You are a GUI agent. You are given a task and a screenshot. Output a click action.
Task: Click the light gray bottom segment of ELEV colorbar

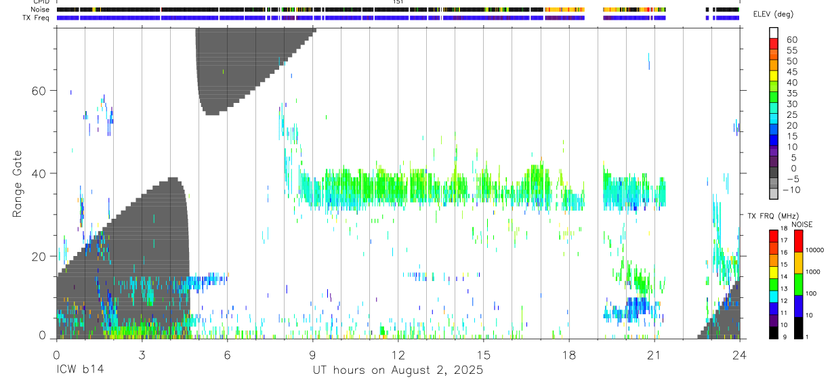click(x=774, y=195)
